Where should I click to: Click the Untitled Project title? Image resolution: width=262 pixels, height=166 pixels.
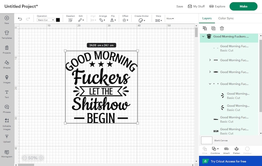coord(21,6)
